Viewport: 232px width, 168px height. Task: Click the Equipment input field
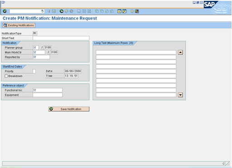(48, 95)
